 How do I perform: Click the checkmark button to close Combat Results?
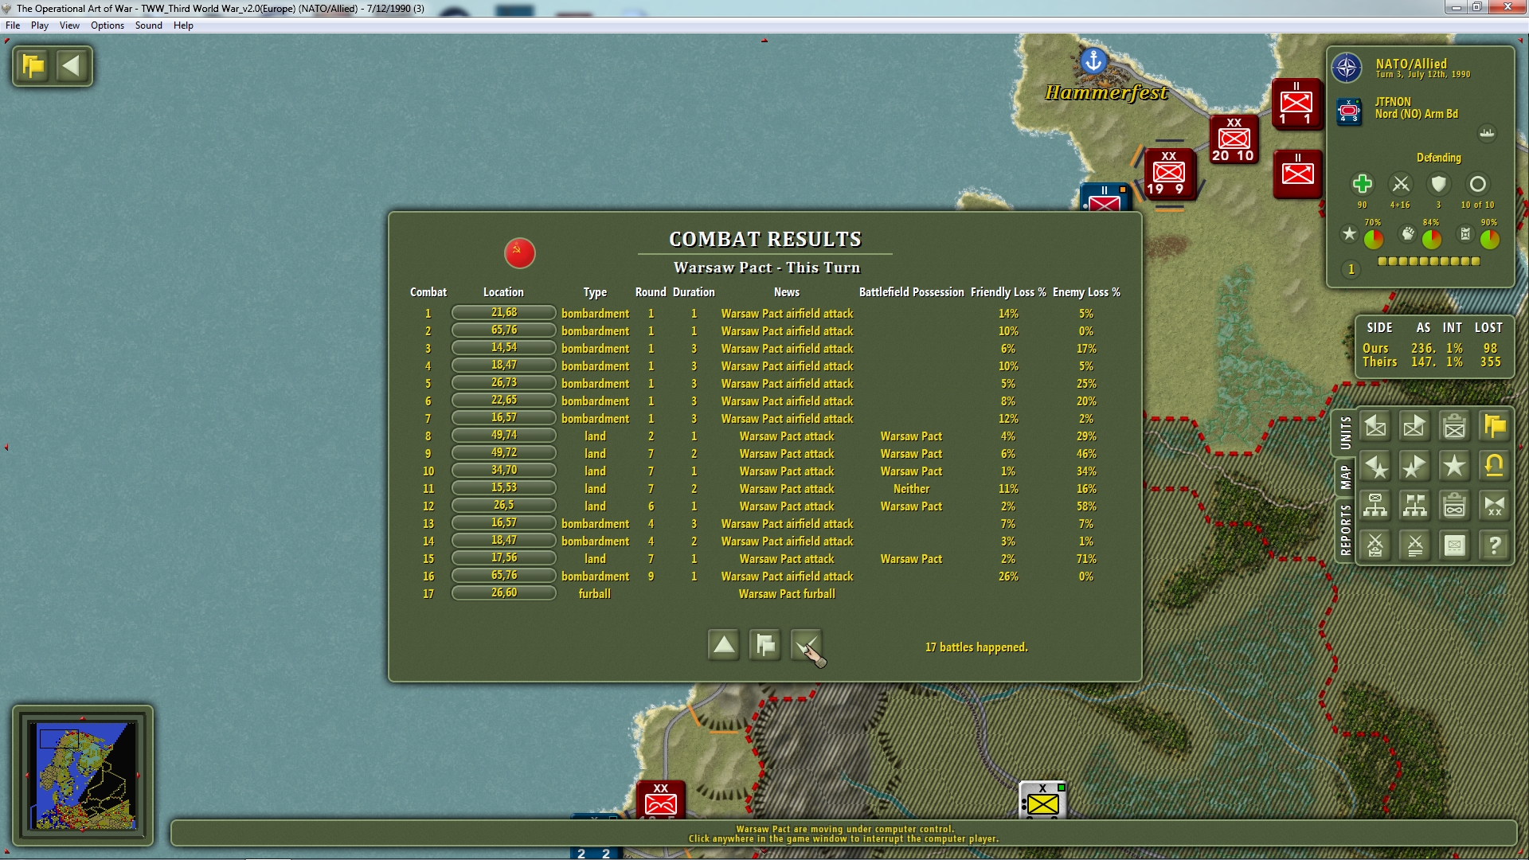[x=807, y=645]
